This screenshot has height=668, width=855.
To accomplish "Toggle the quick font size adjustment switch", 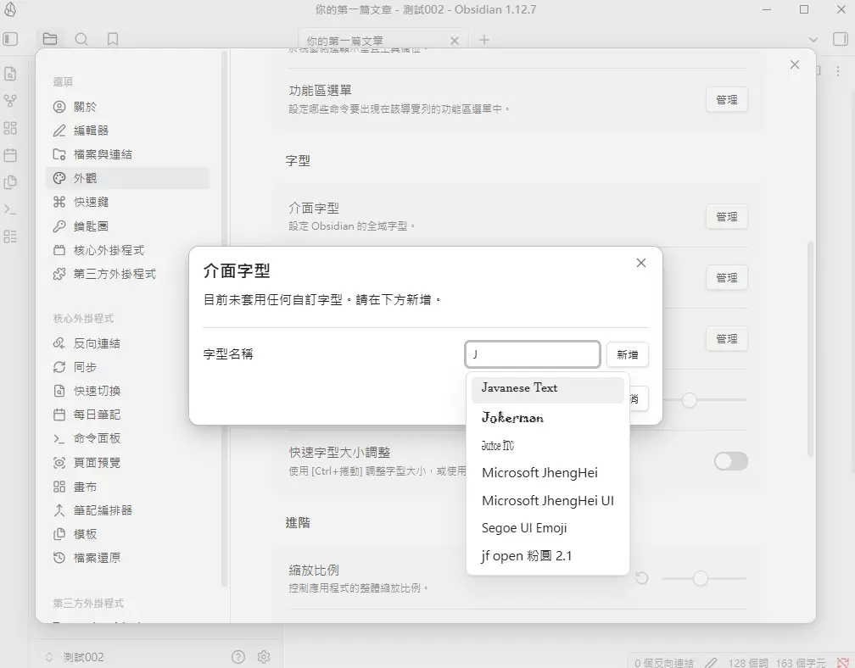I will pos(730,461).
